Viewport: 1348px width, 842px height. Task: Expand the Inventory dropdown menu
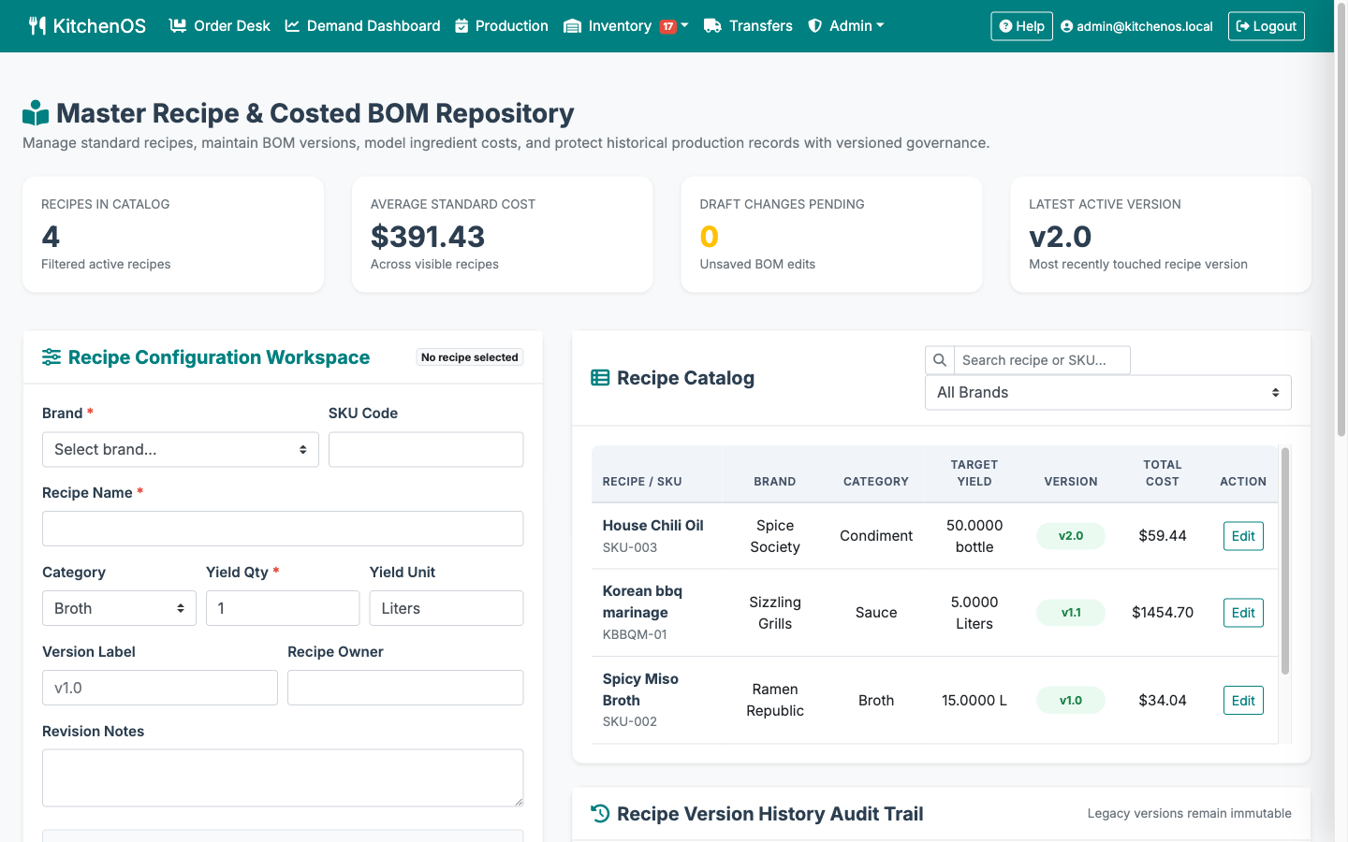[626, 26]
